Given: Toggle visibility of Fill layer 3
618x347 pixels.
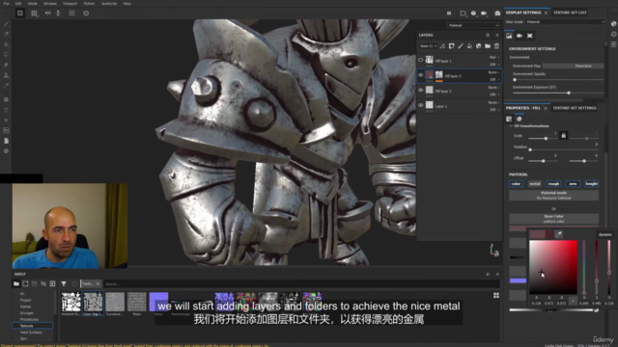Looking at the screenshot, I should 421,75.
